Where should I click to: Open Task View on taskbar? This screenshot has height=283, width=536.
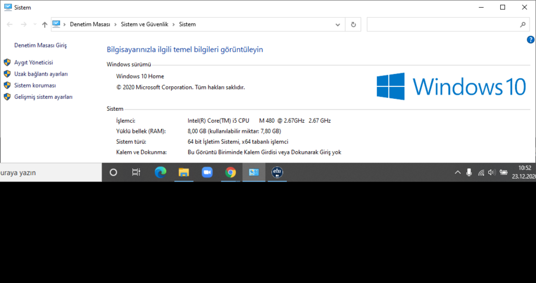click(136, 173)
